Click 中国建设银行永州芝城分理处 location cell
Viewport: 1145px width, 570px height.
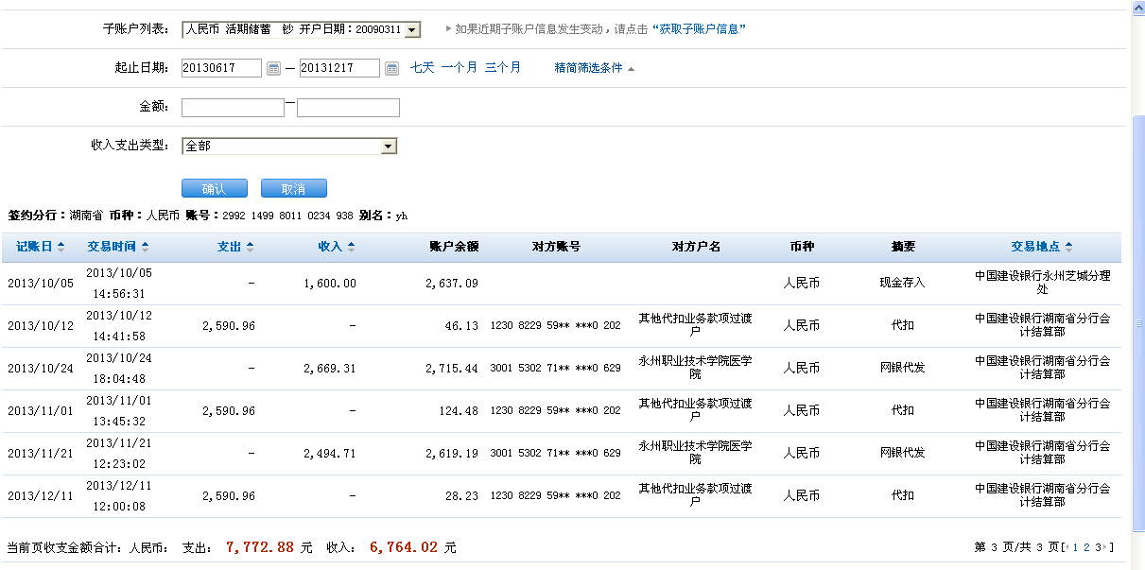pyautogui.click(x=1042, y=283)
